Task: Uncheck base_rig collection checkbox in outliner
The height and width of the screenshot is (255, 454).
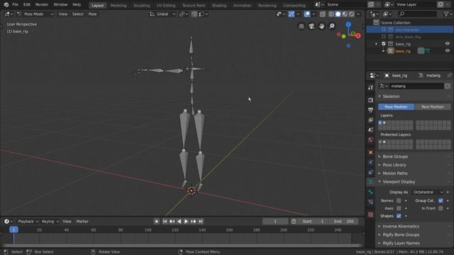Action: tap(384, 44)
